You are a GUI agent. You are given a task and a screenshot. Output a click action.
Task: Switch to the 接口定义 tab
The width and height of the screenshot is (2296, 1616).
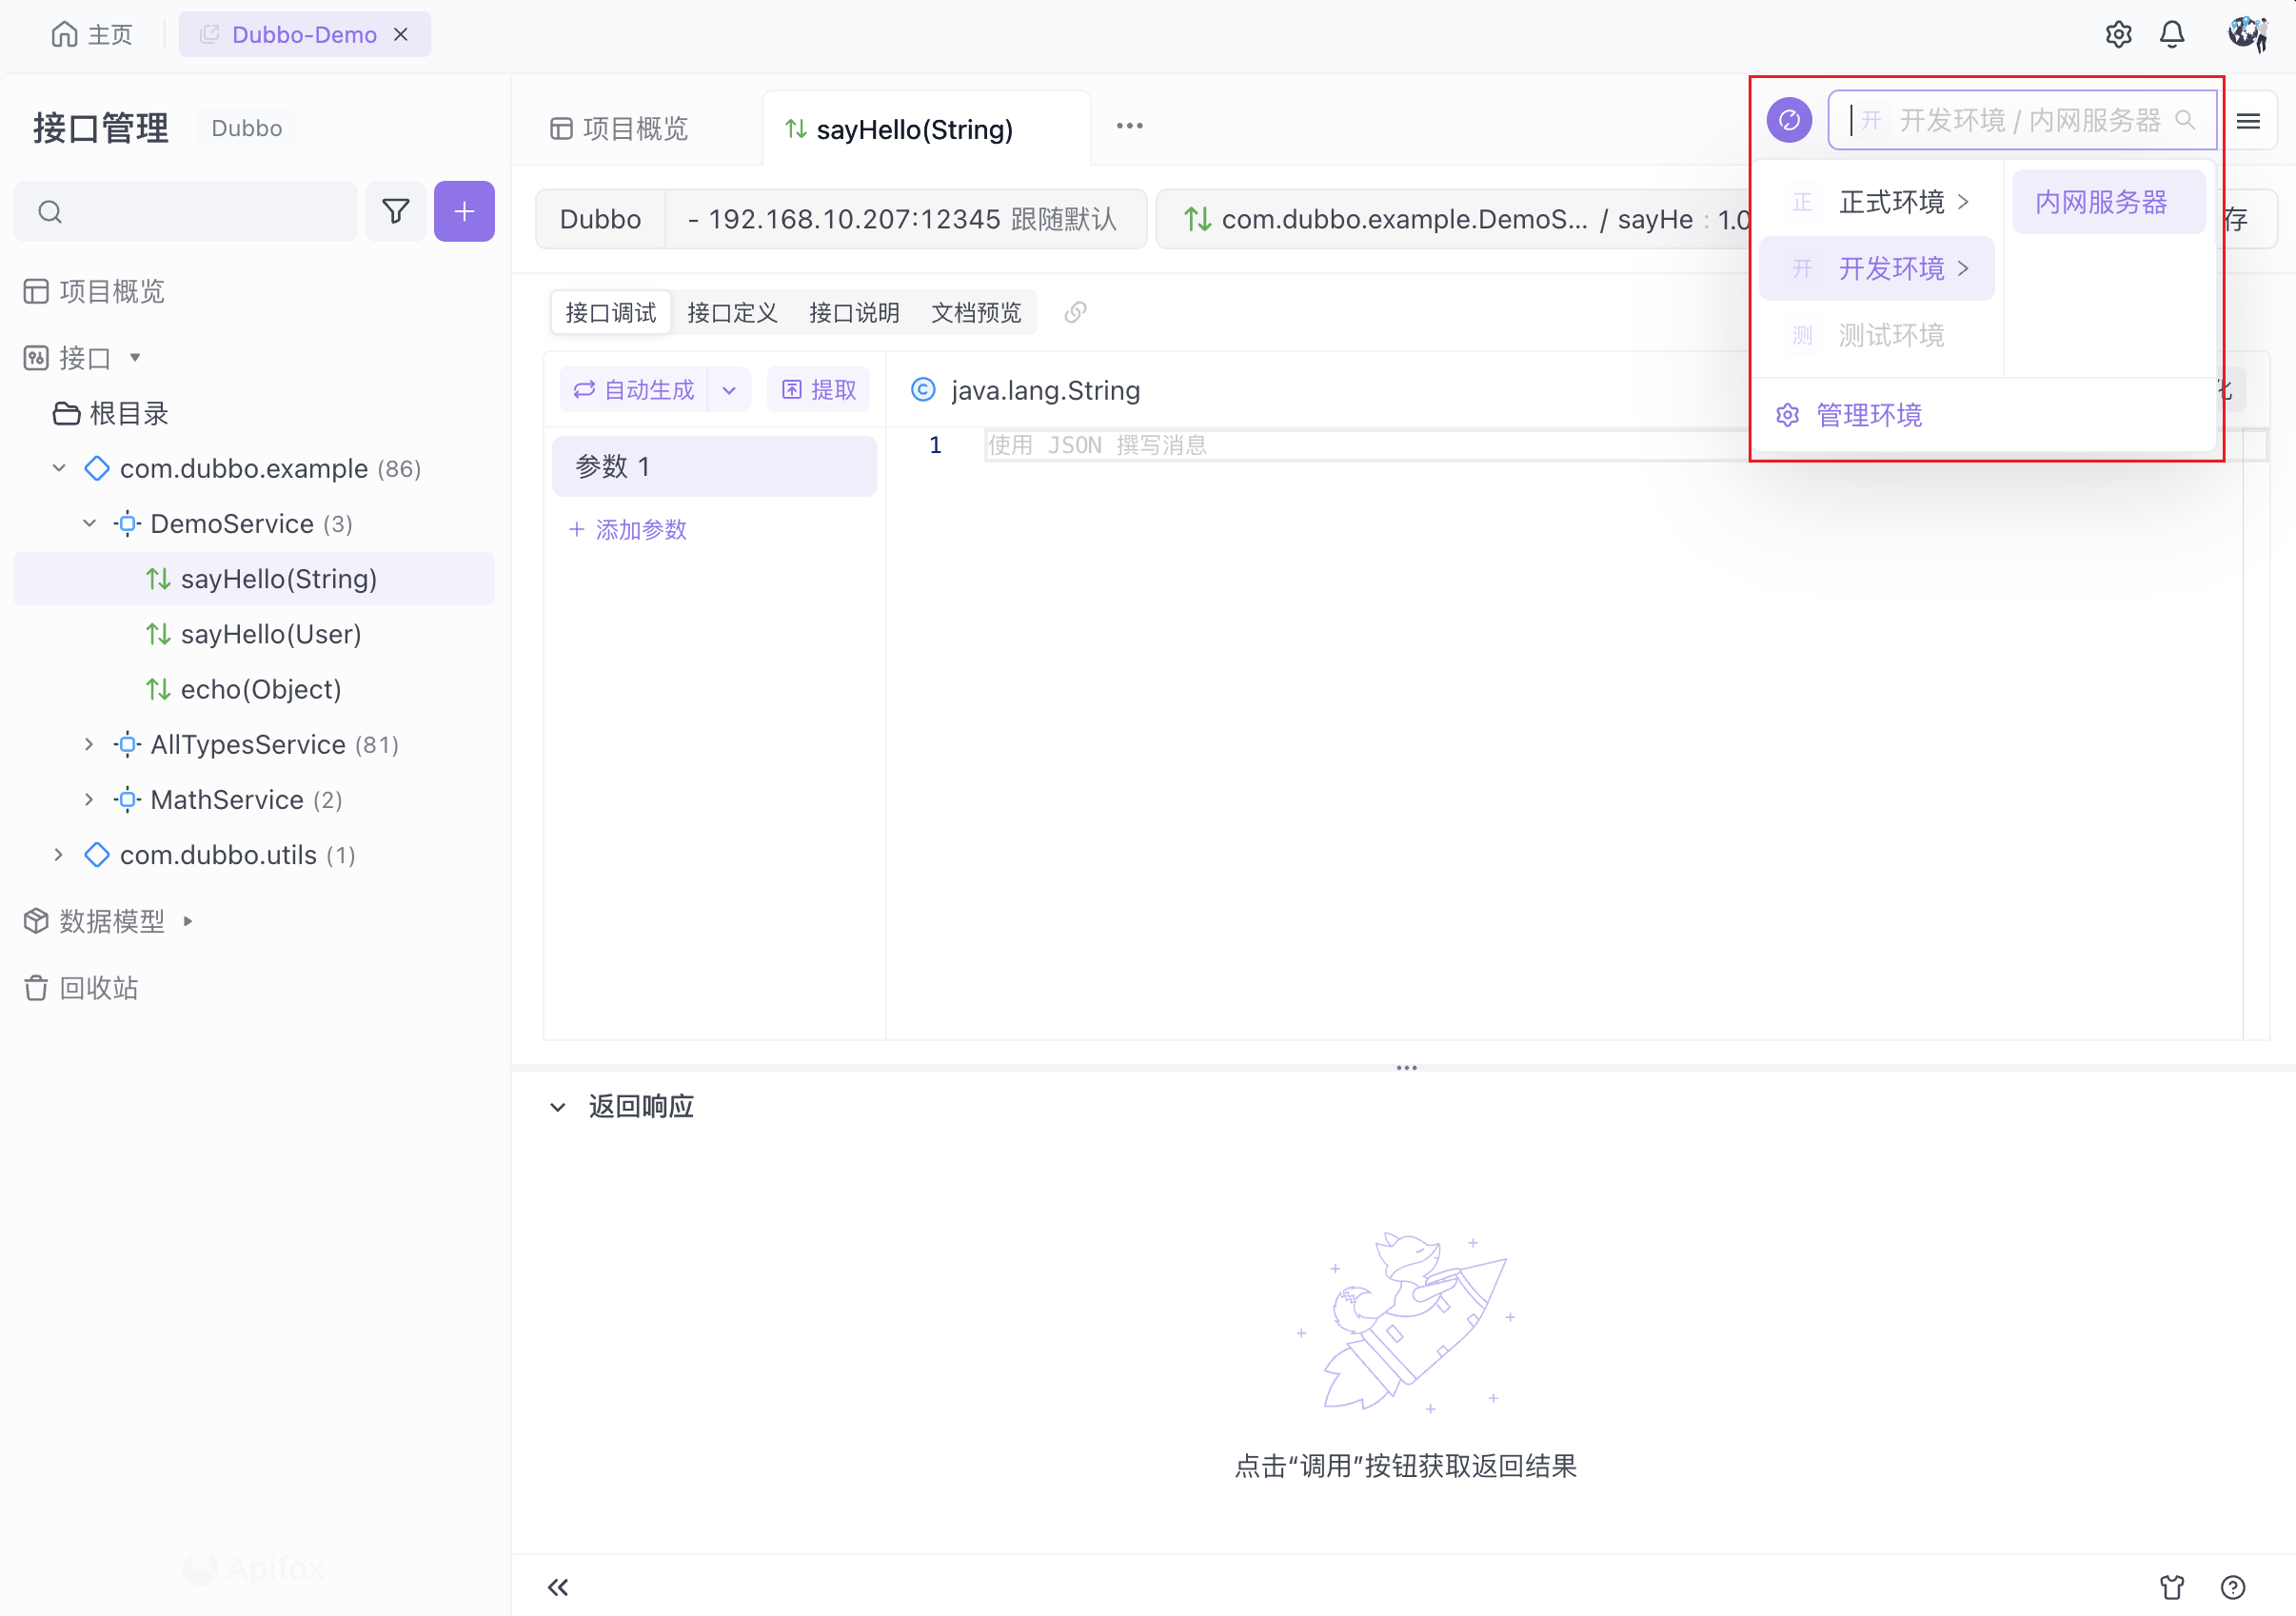732,313
